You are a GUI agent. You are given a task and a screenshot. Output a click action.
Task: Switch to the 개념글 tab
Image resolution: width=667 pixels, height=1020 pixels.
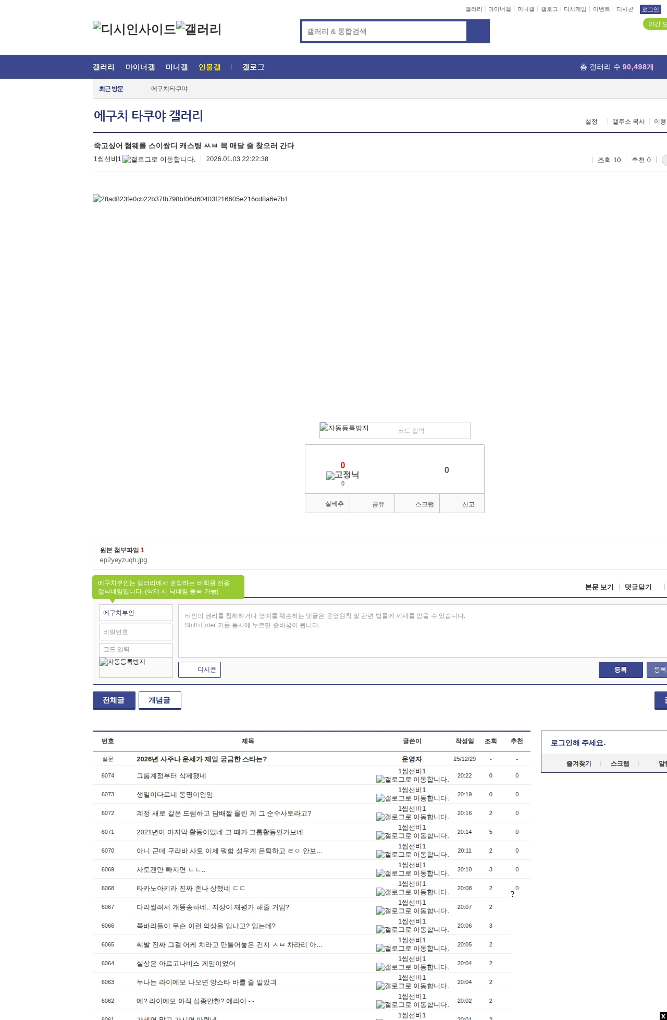point(159,700)
